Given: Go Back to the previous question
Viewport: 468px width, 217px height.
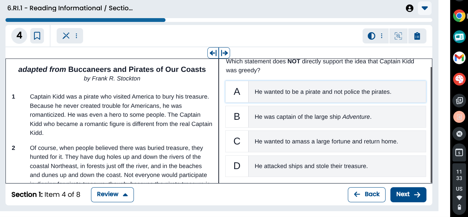Looking at the screenshot, I should (366, 194).
